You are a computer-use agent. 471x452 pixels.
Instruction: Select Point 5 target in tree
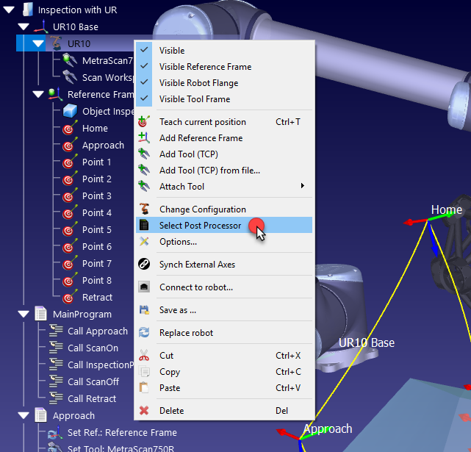[x=96, y=230]
